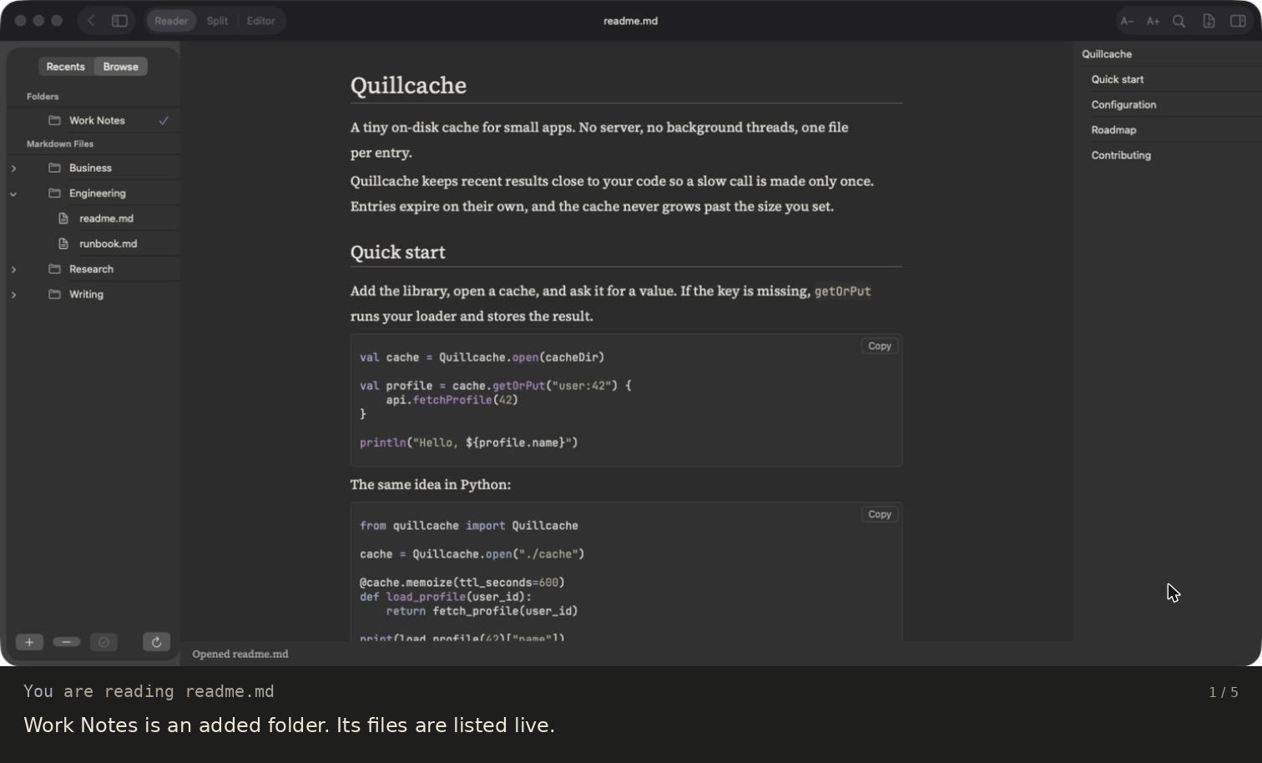Image resolution: width=1262 pixels, height=763 pixels.
Task: Switch to Reader view mode
Action: tap(171, 21)
